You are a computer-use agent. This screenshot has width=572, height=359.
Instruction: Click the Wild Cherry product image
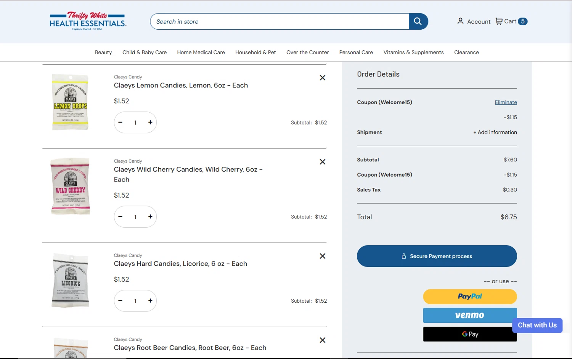[71, 186]
